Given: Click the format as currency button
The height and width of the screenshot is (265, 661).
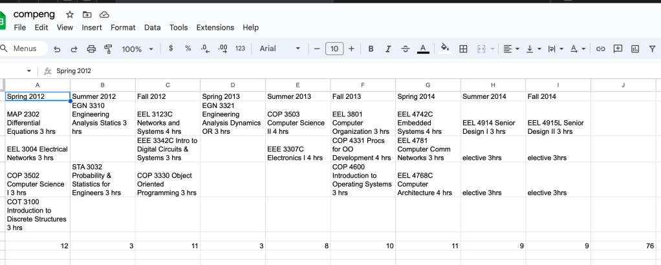Looking at the screenshot, I should coord(171,49).
